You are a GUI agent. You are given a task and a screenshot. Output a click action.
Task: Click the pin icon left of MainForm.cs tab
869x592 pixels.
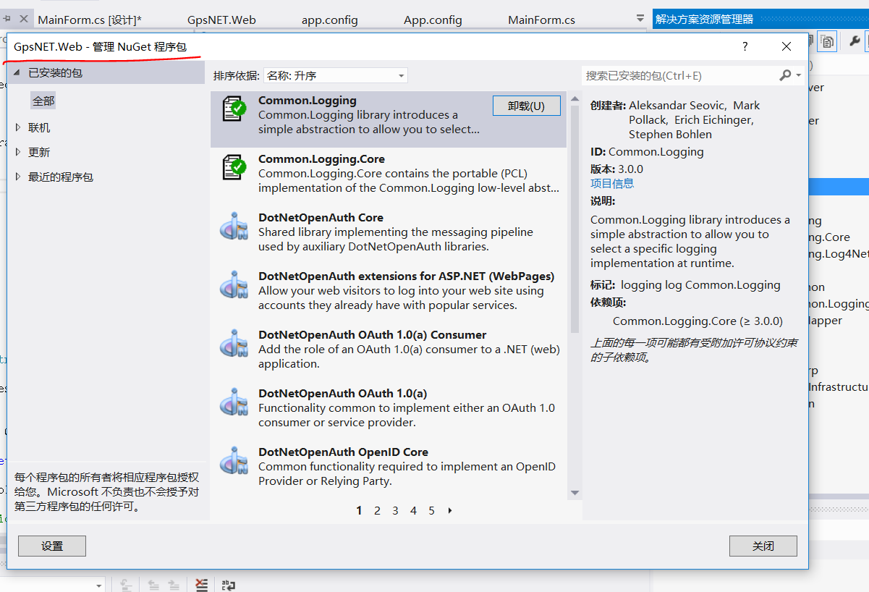[7, 19]
